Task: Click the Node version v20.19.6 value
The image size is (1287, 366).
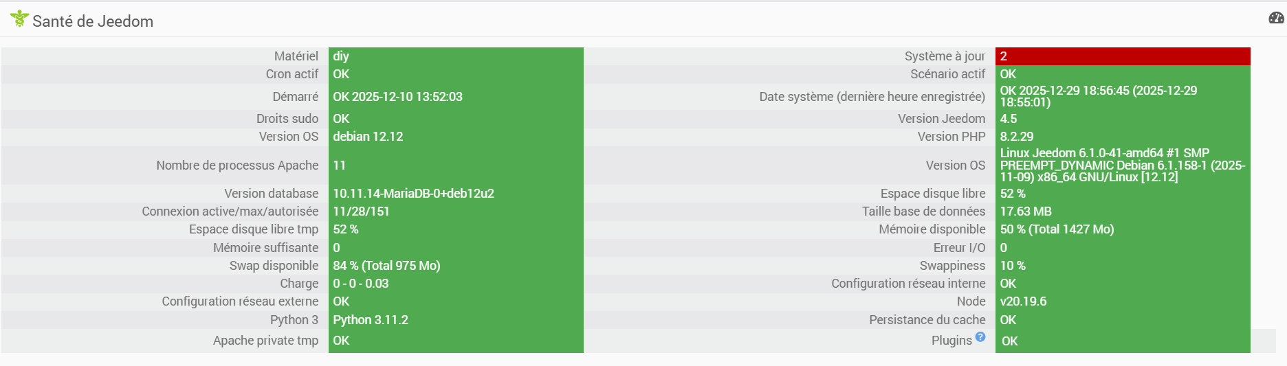Action: (x=1023, y=301)
